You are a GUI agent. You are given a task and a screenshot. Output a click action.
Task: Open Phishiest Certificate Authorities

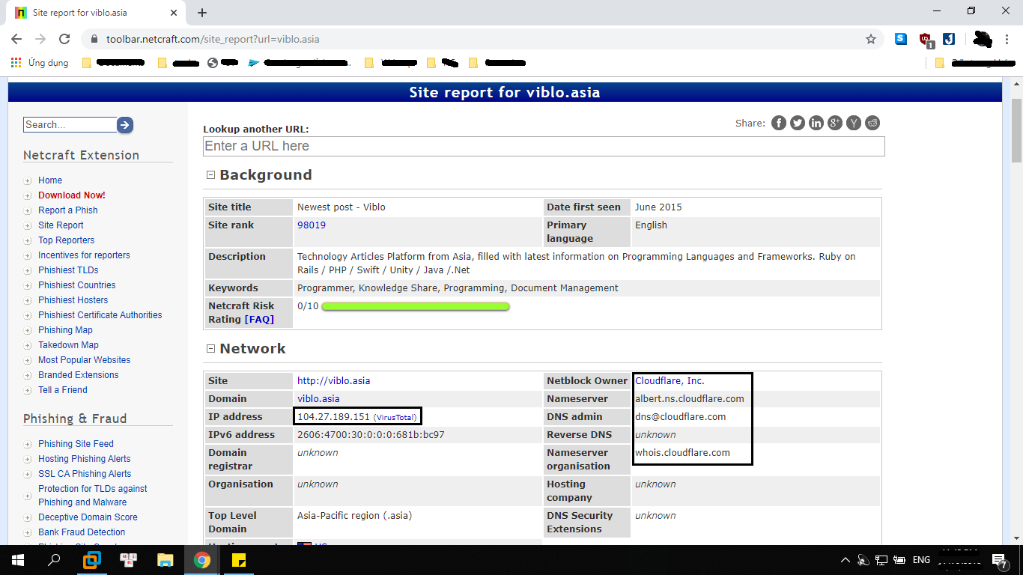point(100,315)
